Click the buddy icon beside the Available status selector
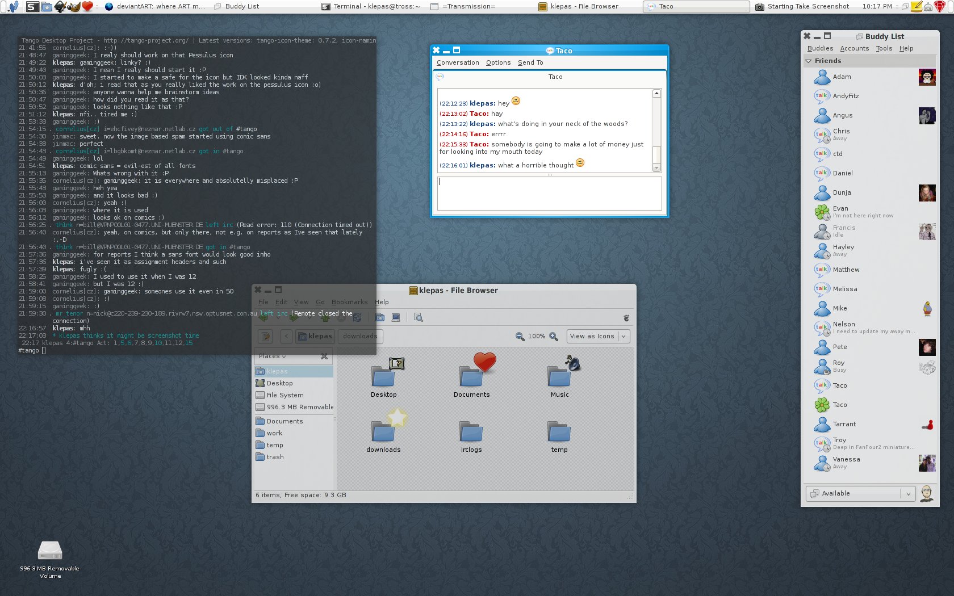The width and height of the screenshot is (954, 596). [927, 493]
